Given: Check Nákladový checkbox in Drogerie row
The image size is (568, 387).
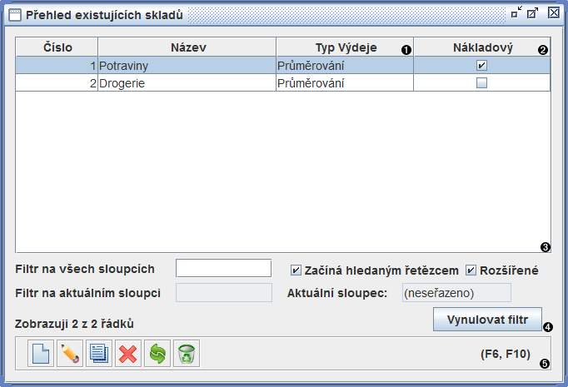Looking at the screenshot, I should pos(481,83).
